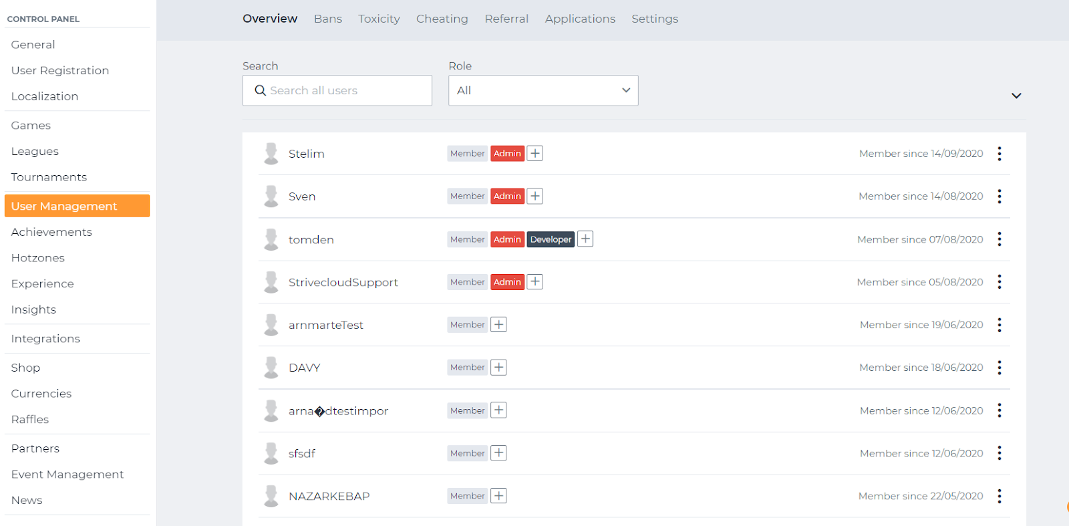Open Tournaments in the control panel sidebar
The height and width of the screenshot is (526, 1069).
click(x=49, y=177)
